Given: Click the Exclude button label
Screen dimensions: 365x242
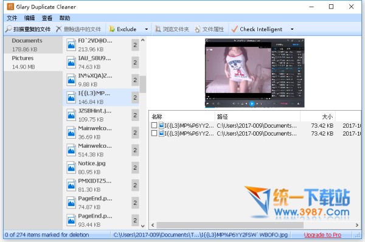Looking at the screenshot, I should point(127,29).
